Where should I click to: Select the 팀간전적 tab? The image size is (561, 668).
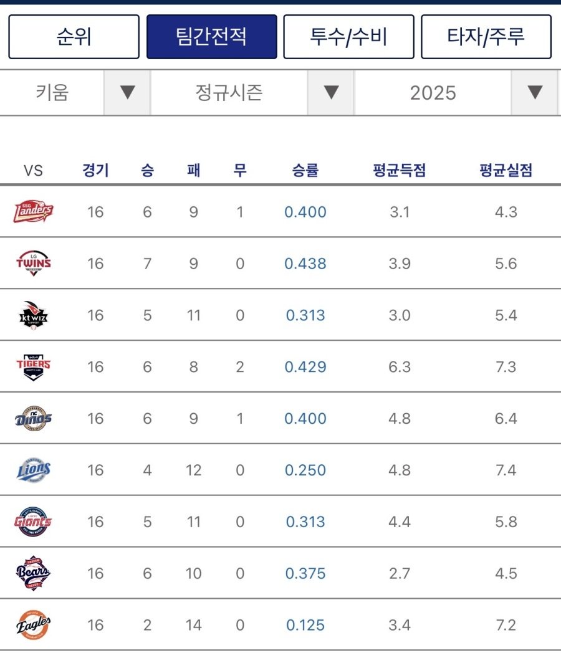click(211, 37)
